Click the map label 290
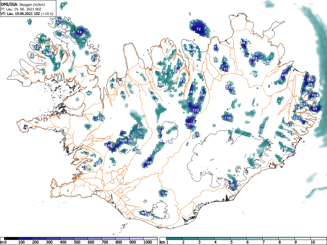 [x=176, y=71]
